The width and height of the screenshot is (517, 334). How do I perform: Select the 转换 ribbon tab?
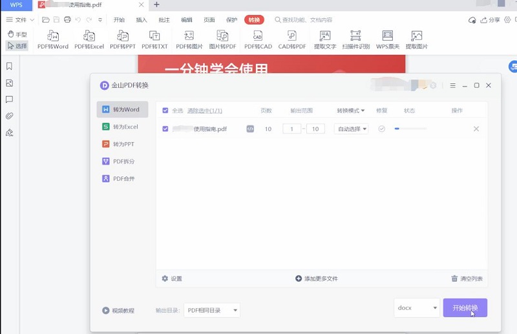[254, 20]
